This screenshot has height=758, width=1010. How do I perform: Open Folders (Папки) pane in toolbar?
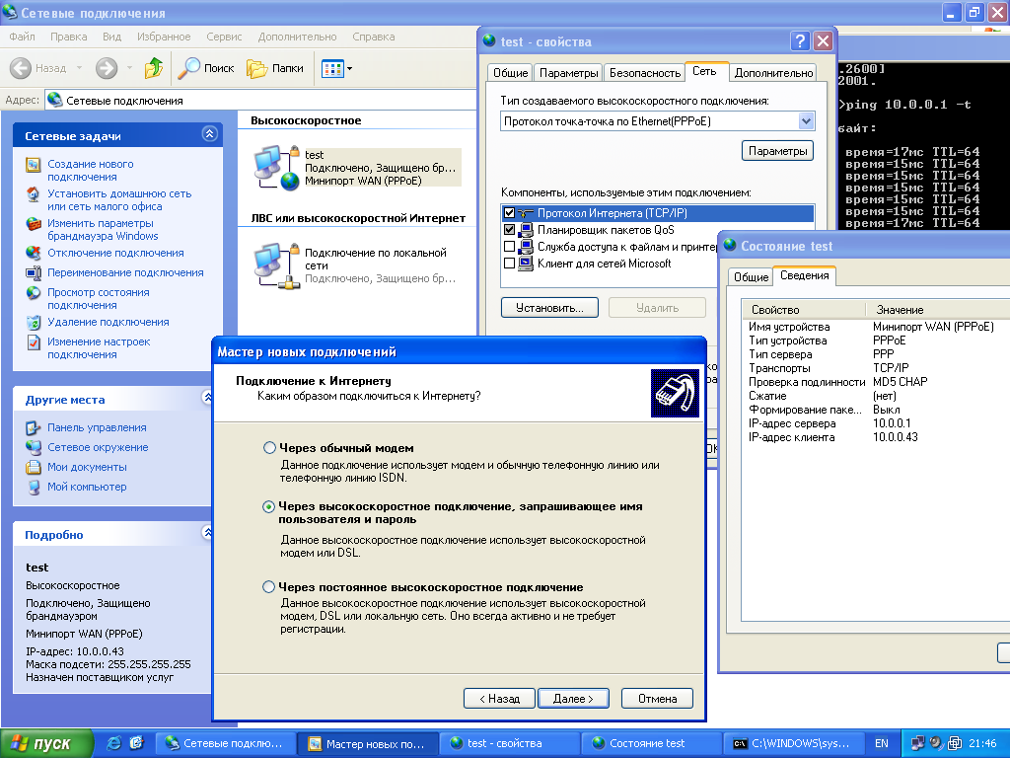coord(275,68)
